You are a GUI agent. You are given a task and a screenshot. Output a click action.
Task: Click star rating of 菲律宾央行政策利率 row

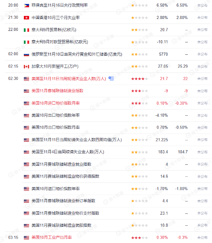(x=140, y=5)
